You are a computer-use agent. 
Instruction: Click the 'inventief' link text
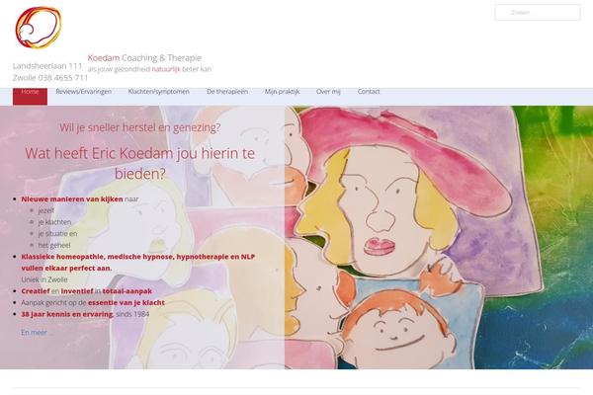pyautogui.click(x=77, y=291)
